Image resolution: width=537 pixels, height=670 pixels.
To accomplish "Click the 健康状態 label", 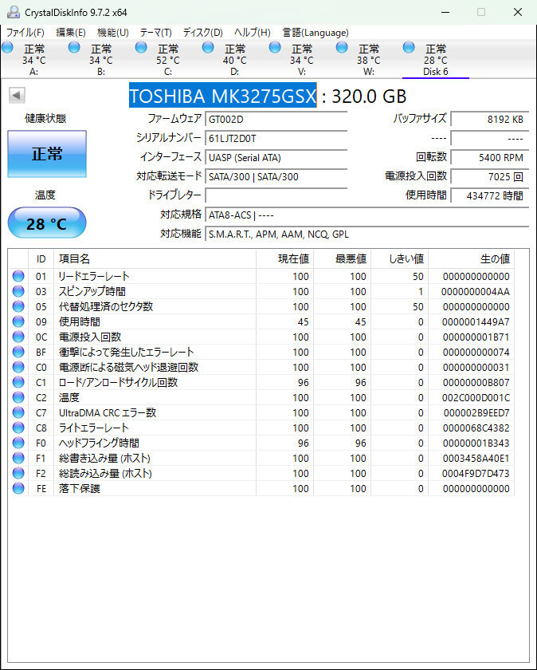I will (x=45, y=118).
